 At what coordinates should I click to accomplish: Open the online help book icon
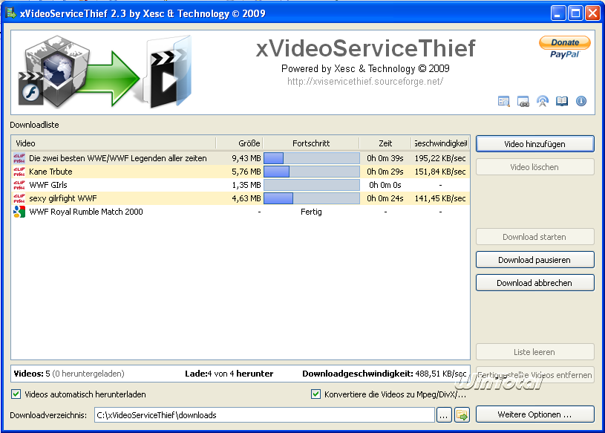point(562,101)
